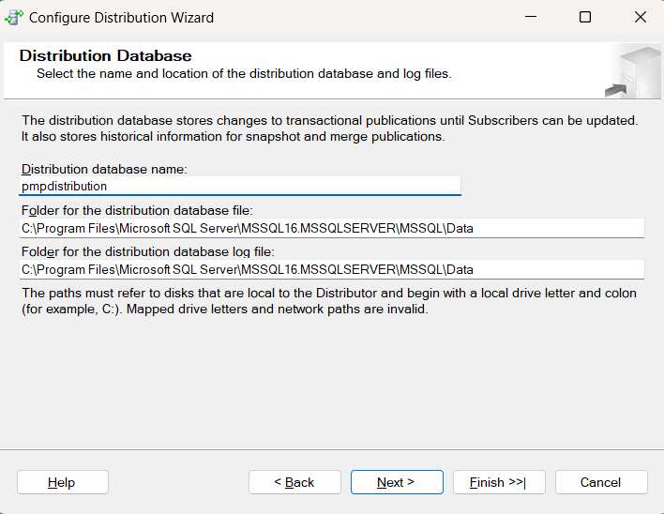This screenshot has width=664, height=514.
Task: Click the "Distribution Database" page heading
Action: 105,56
